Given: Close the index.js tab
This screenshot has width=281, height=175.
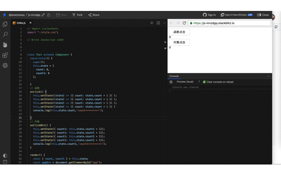Looking at the screenshot, I should coord(30,23).
